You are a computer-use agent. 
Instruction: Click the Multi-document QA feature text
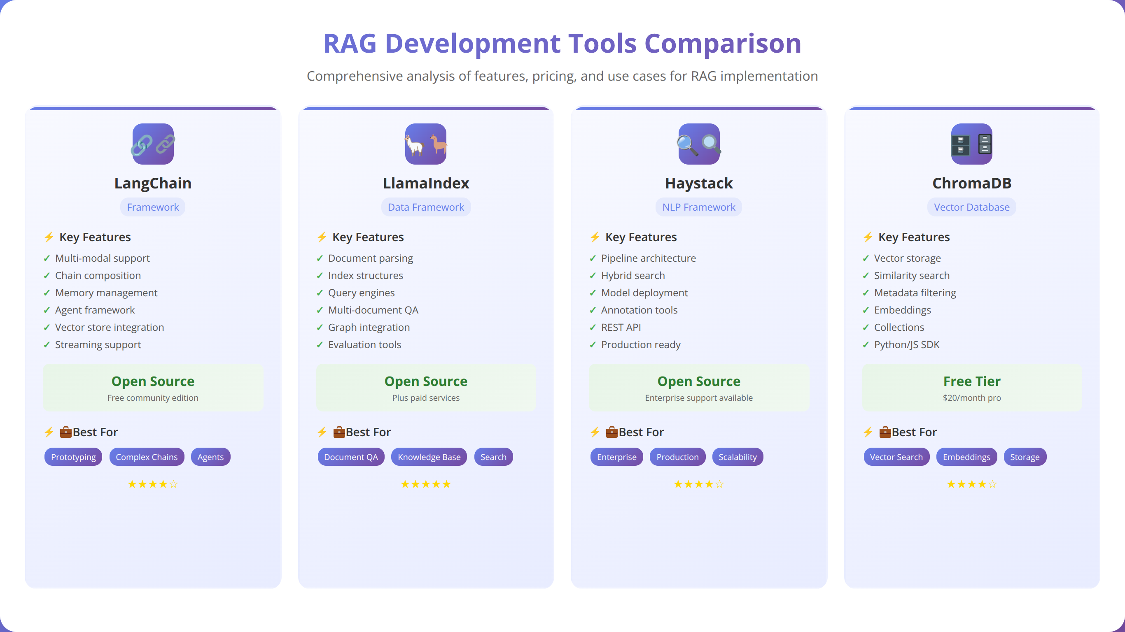coord(373,310)
